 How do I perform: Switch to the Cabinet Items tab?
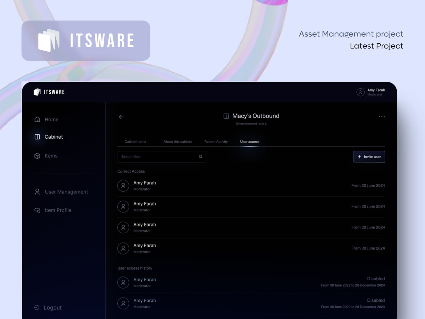point(135,141)
